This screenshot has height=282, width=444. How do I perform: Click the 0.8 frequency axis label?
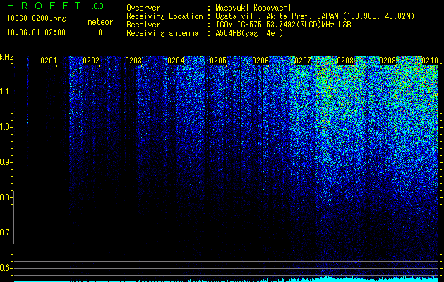6,197
